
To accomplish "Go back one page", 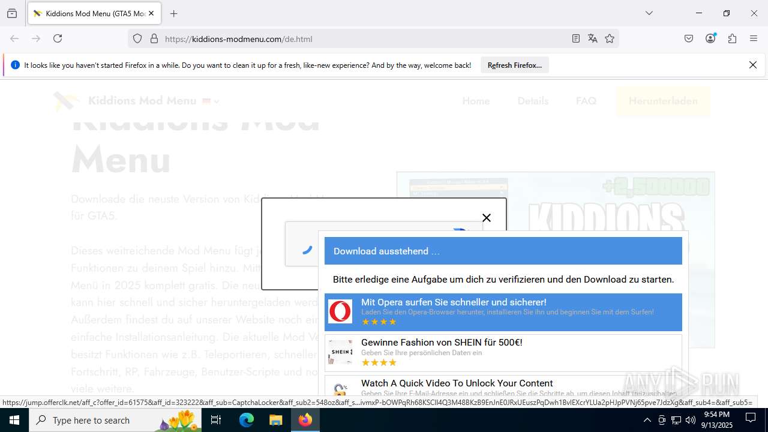I will [x=14, y=38].
